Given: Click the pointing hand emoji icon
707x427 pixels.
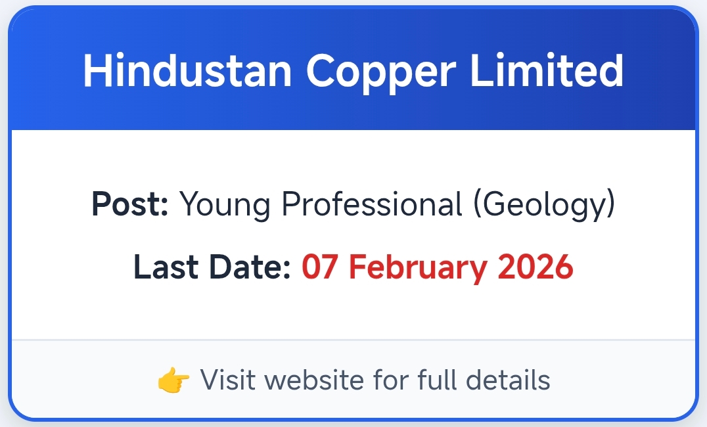Looking at the screenshot, I should point(173,380).
